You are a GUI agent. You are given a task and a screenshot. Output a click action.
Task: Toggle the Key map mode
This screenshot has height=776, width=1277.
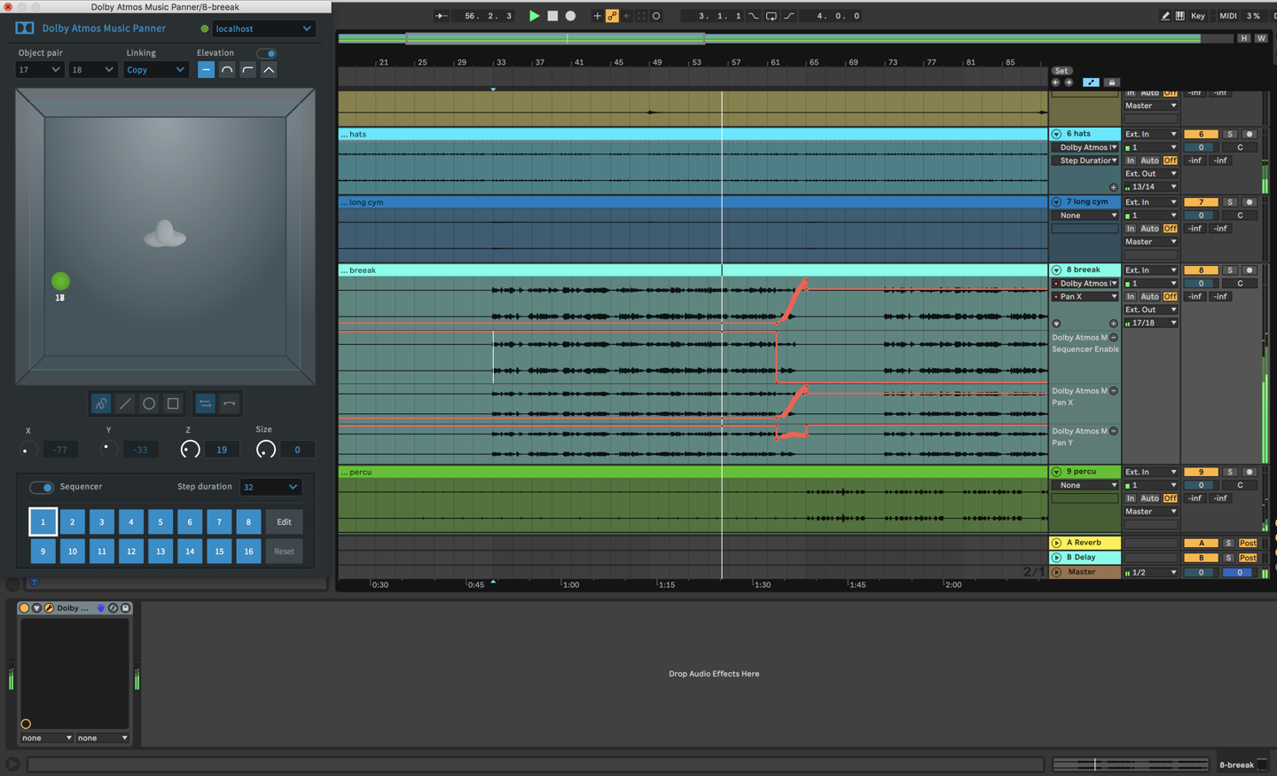[x=1197, y=15]
